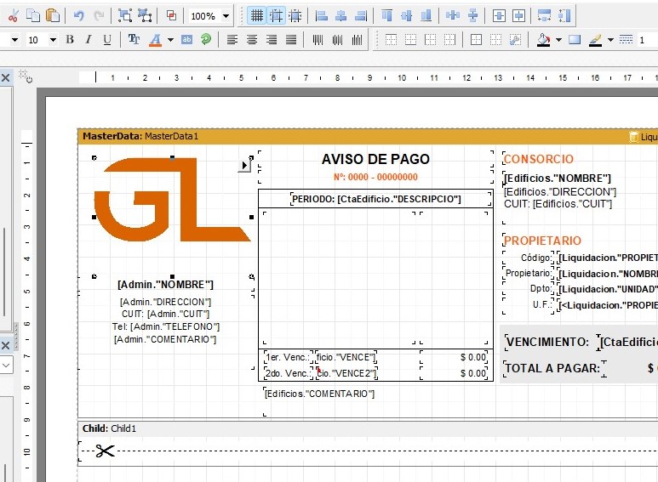
Task: Click the align tops icon
Action: (x=387, y=15)
